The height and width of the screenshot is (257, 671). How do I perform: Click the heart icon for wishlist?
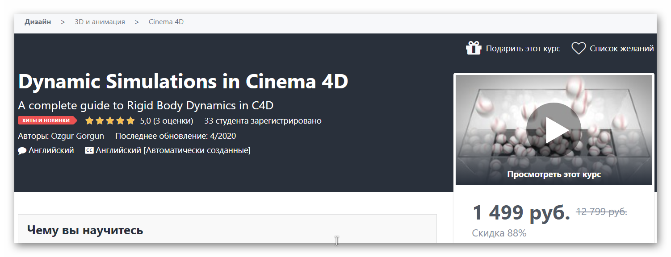coord(579,48)
